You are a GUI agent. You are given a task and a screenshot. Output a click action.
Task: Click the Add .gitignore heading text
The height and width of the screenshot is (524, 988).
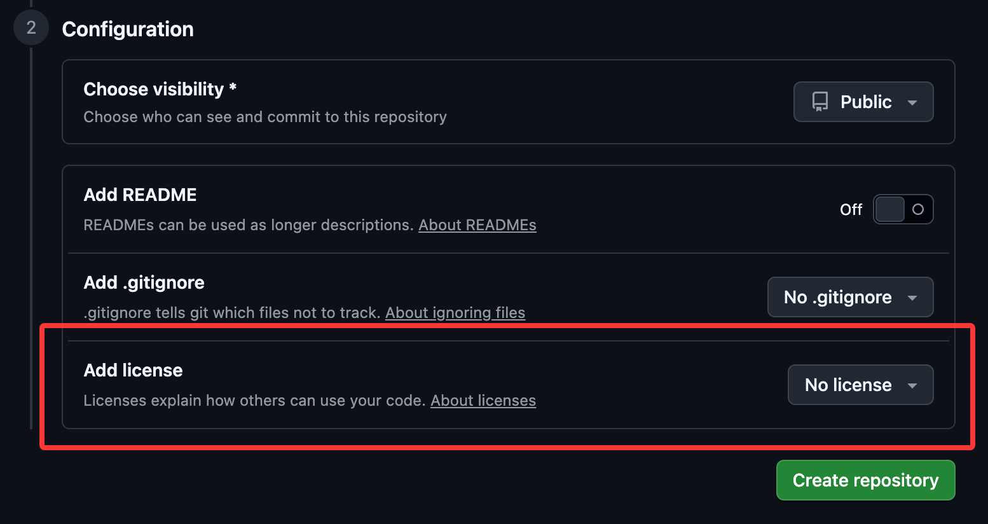point(144,282)
